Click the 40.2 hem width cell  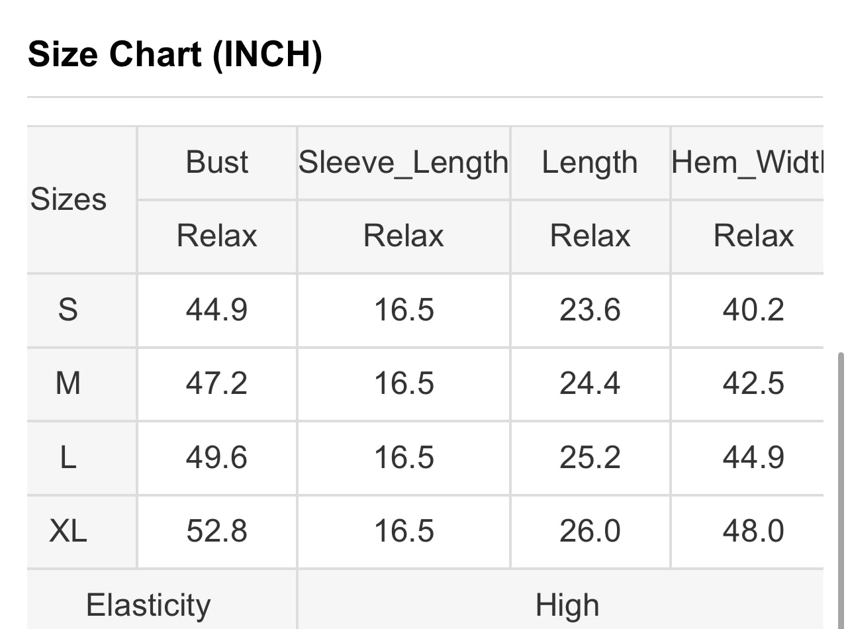tap(753, 310)
